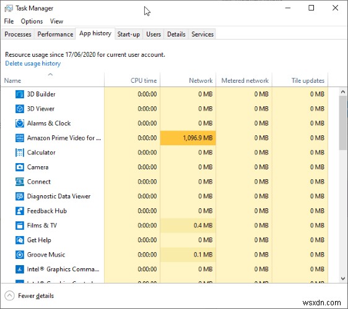Click the 3D Builder app icon
The width and height of the screenshot is (348, 309).
20,94
